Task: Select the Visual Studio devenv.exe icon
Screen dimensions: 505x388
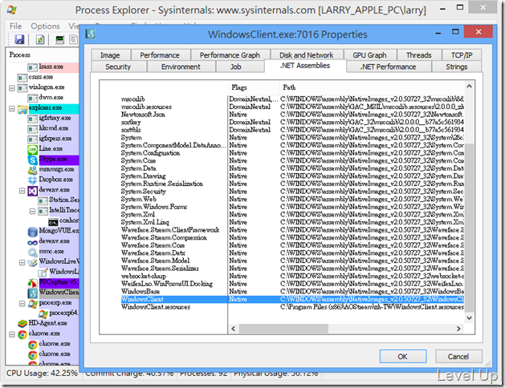Action: 33,191
